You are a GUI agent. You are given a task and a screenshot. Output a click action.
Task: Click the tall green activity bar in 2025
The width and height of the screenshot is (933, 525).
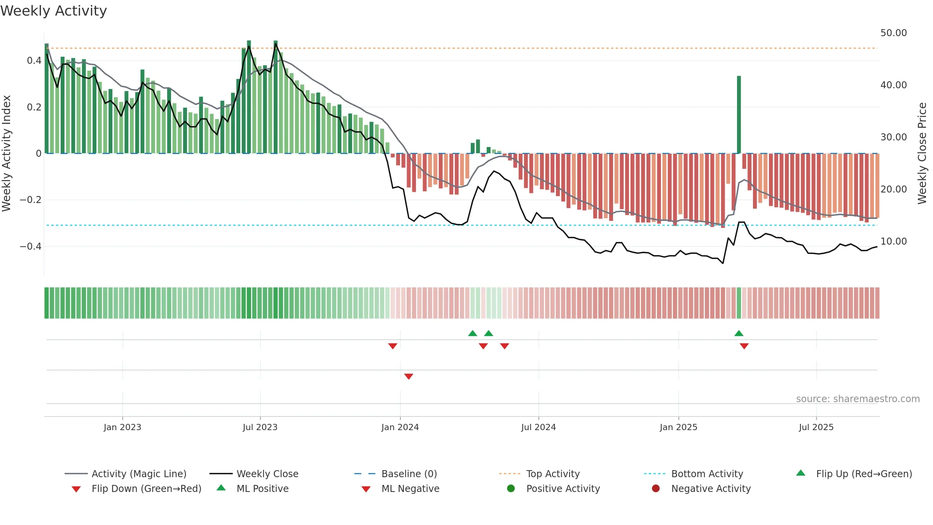point(739,115)
